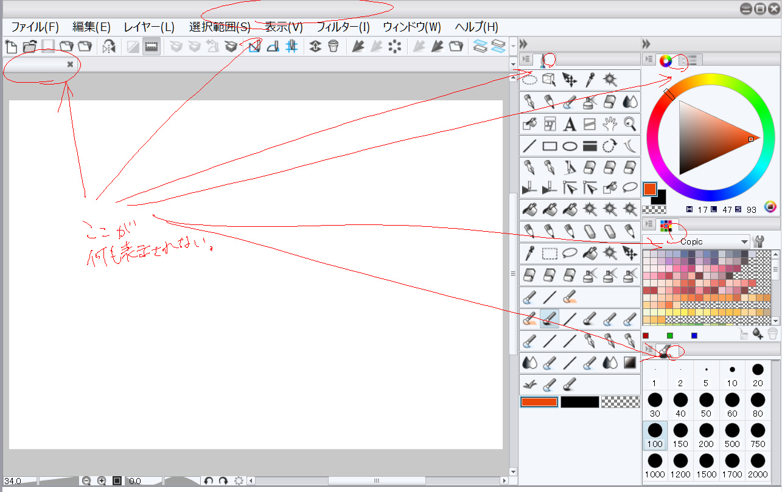Screen dimensions: 782x492
Task: Select the elliptical selection marquee tool
Action: click(x=530, y=80)
